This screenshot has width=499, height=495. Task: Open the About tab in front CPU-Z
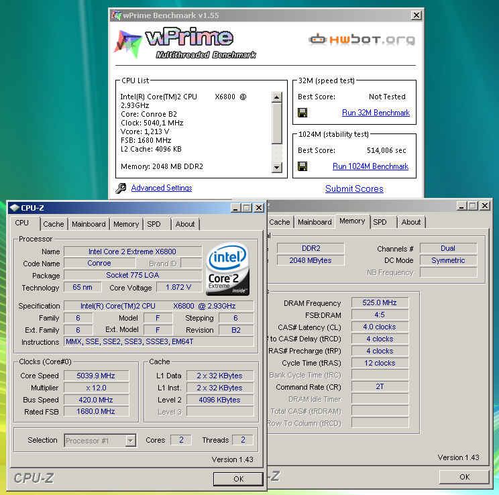point(185,224)
